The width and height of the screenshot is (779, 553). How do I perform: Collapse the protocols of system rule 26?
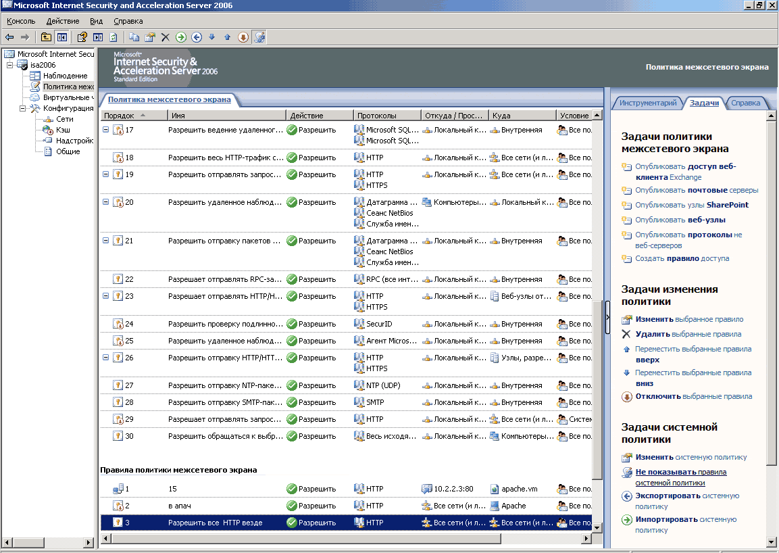pos(106,358)
